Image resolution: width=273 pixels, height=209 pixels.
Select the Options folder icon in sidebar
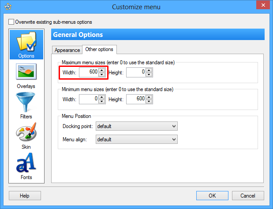26,44
